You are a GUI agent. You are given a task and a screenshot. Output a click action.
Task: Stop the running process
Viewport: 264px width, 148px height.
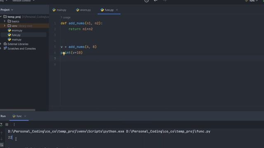(7, 125)
